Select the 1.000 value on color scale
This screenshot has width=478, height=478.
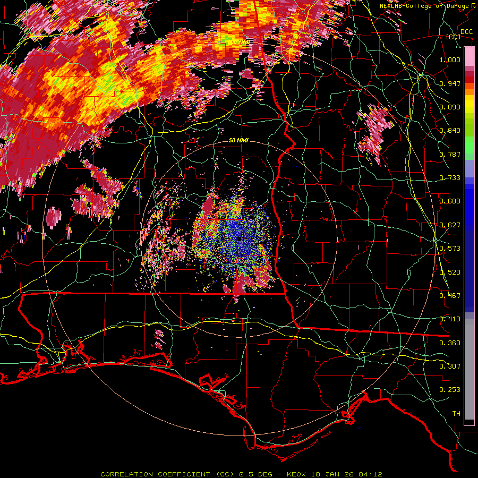pyautogui.click(x=450, y=59)
